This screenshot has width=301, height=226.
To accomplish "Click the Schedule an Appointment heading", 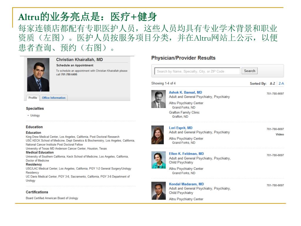I will click(75, 65).
